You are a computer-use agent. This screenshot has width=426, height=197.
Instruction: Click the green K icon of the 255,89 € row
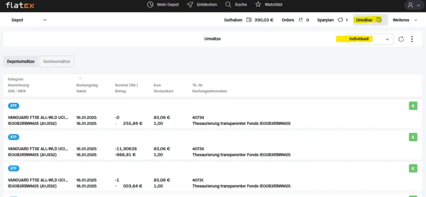(x=413, y=106)
